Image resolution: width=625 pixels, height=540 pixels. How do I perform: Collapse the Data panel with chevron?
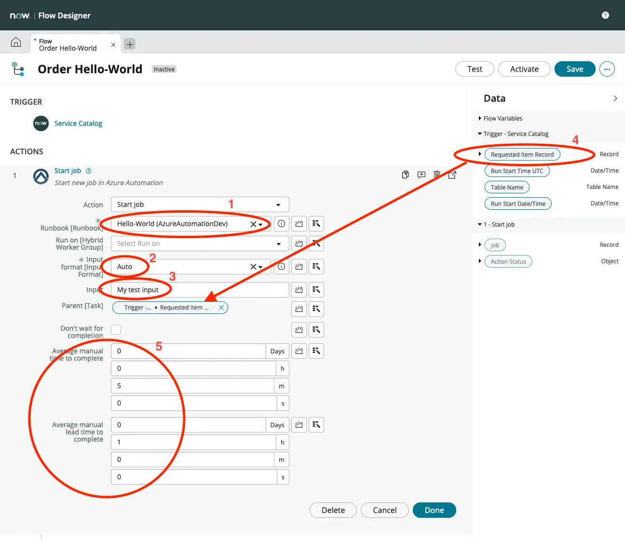pos(615,98)
